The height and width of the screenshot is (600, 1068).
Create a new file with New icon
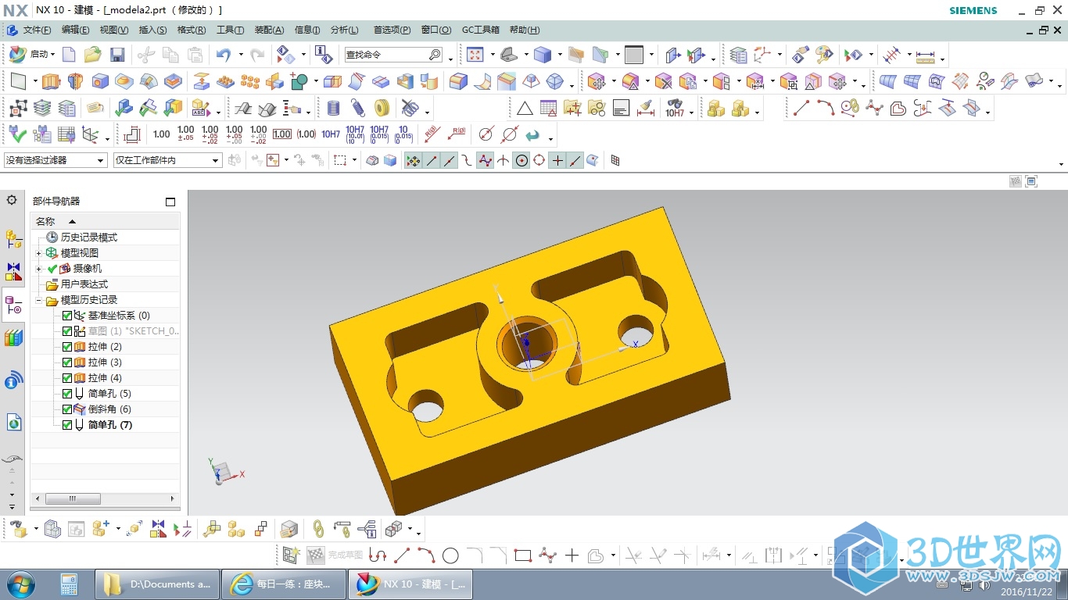(70, 55)
